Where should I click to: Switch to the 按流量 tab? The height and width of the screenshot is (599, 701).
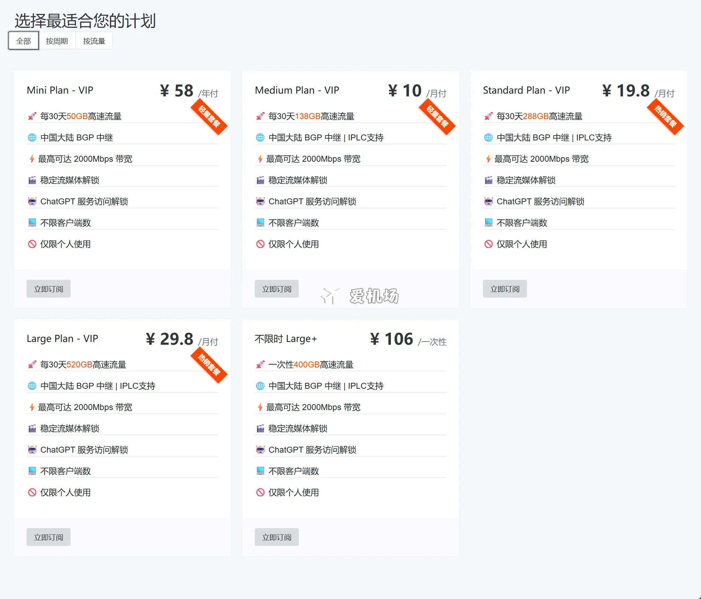tap(94, 40)
